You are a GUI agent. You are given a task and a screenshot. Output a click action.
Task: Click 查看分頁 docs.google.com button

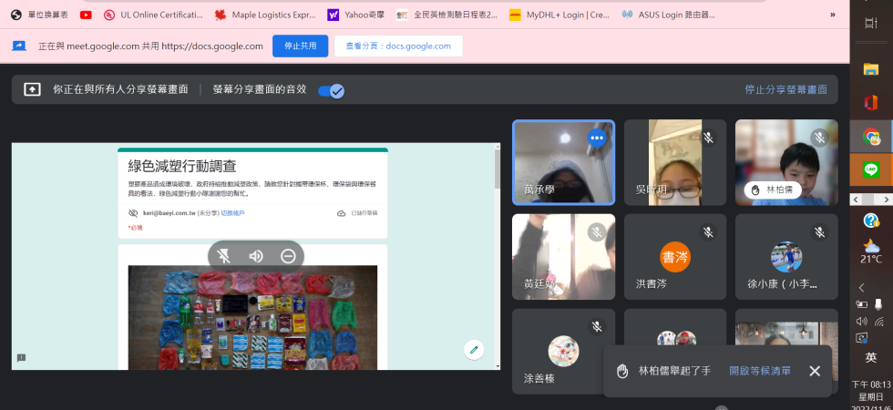click(397, 46)
